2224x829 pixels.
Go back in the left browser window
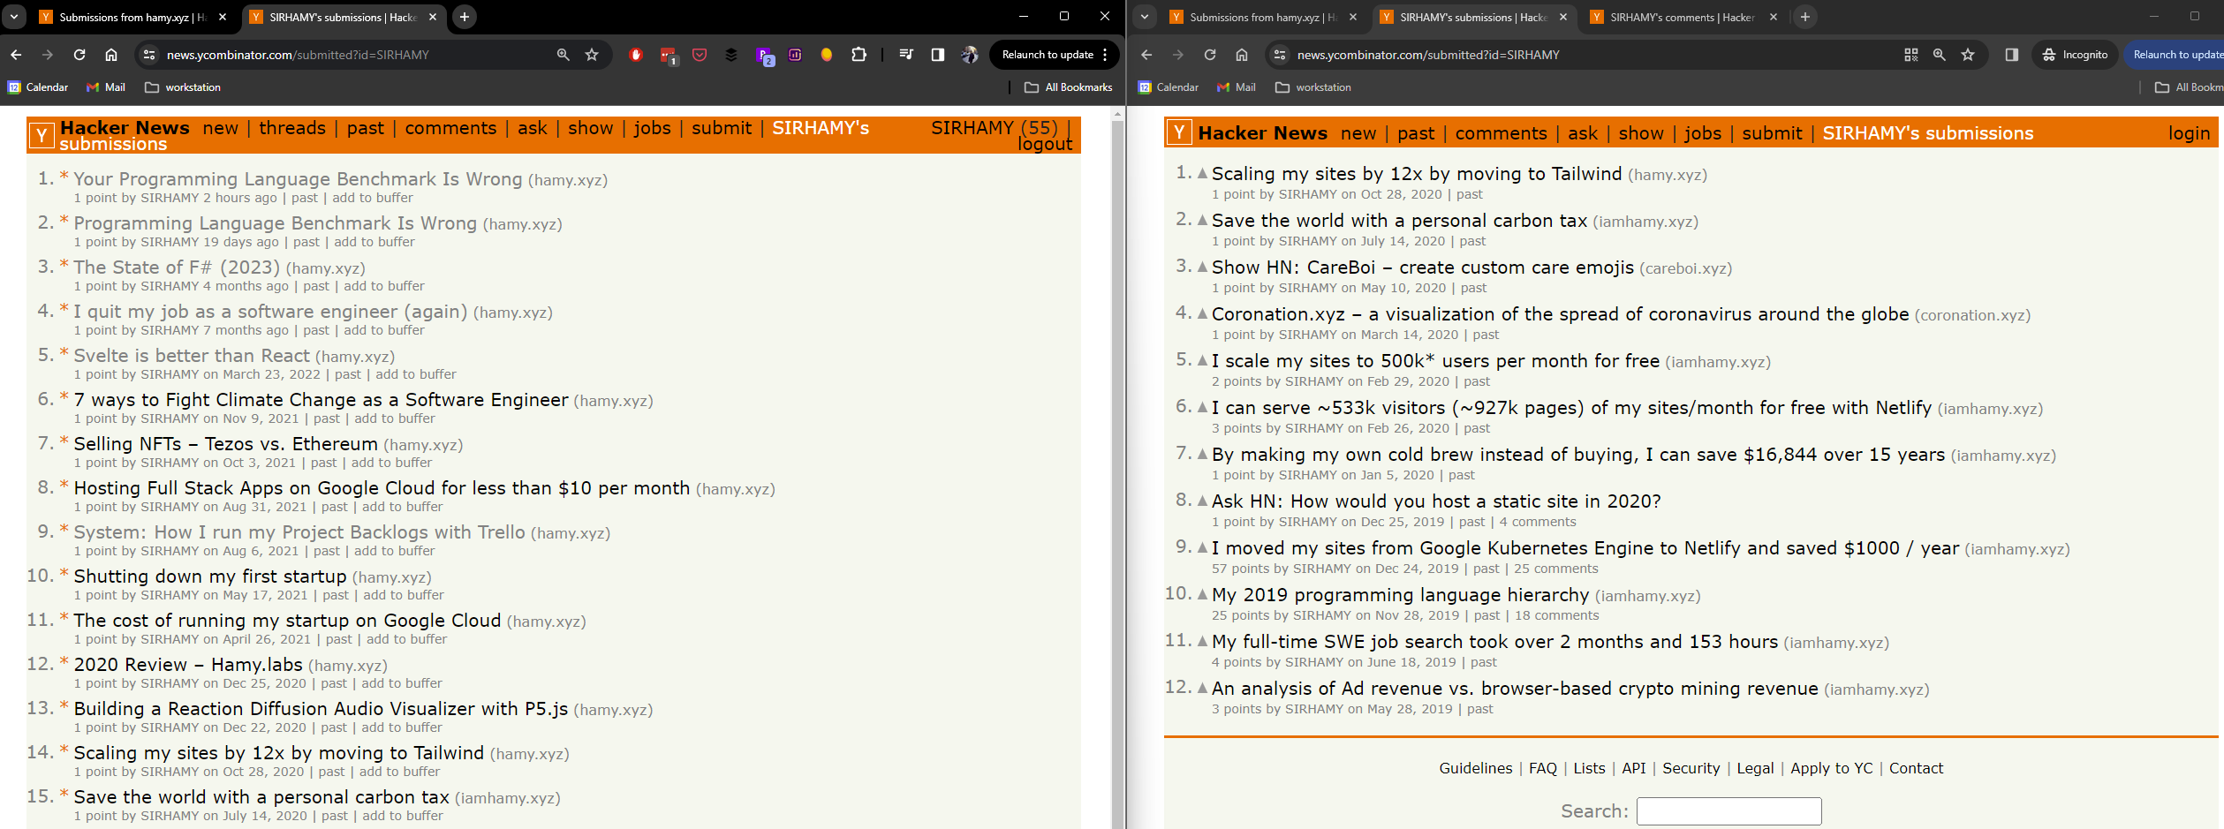click(16, 55)
